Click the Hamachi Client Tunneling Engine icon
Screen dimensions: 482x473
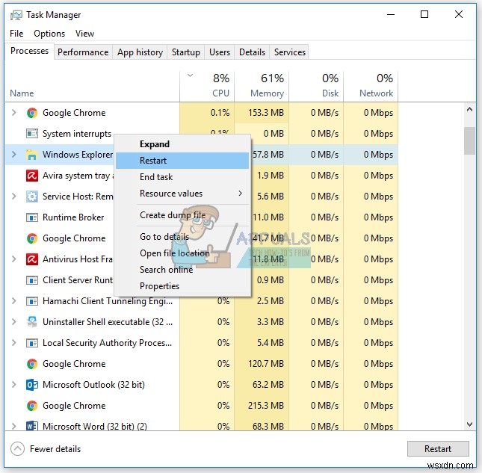pos(32,301)
